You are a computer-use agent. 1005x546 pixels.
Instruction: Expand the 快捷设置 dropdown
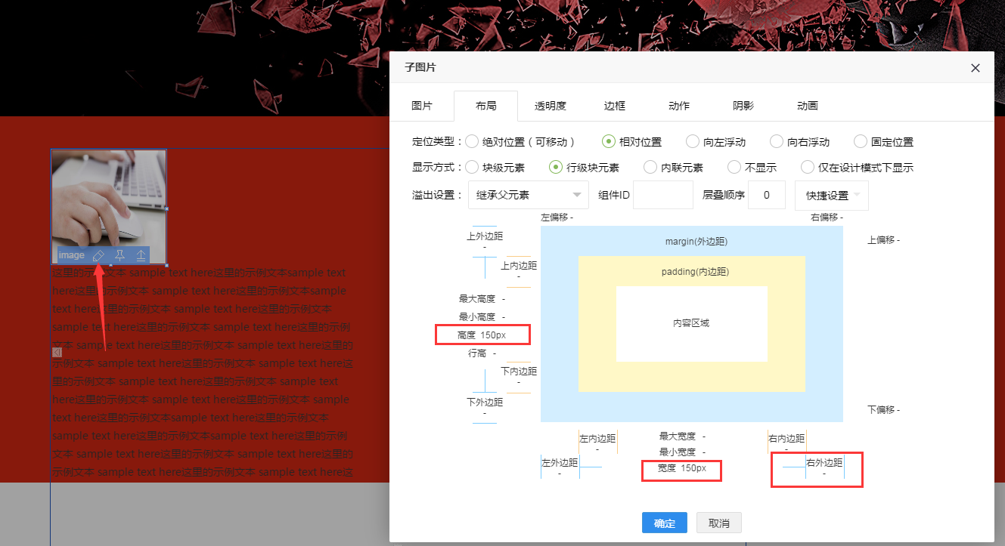click(832, 196)
